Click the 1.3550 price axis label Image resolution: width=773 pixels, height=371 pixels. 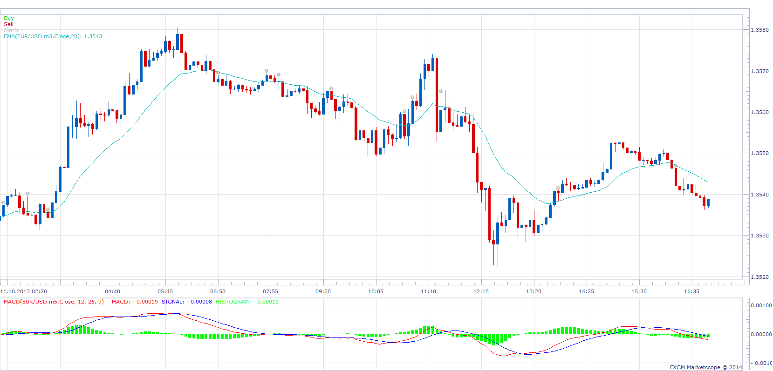pos(759,153)
